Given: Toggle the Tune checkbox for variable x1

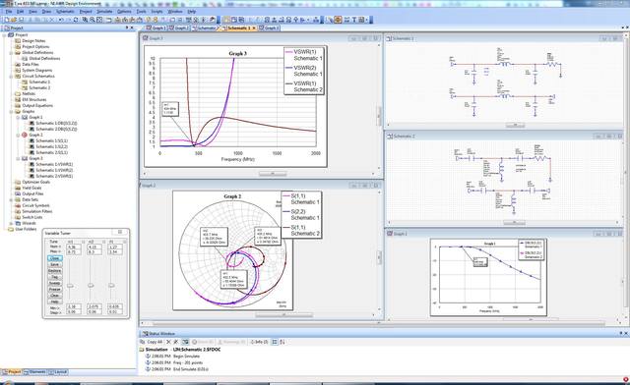Looking at the screenshot, I should (x=84, y=242).
